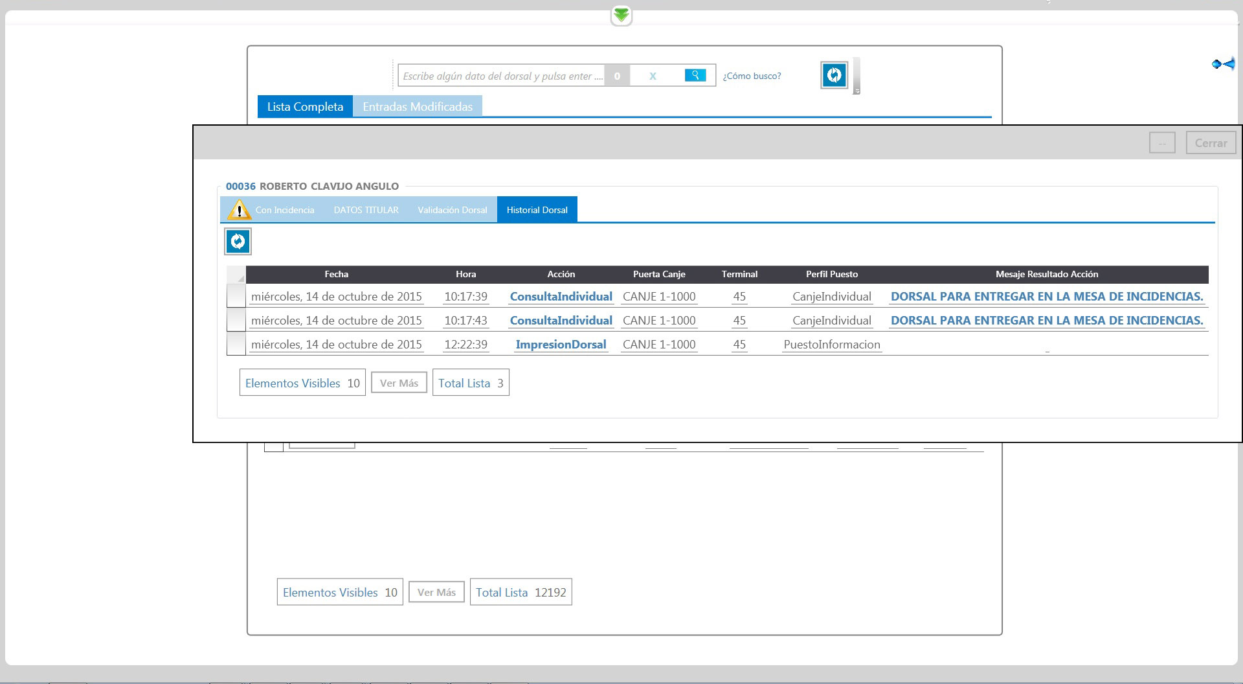Click the select-all corner cell of history table
The height and width of the screenshot is (684, 1243).
pos(236,275)
